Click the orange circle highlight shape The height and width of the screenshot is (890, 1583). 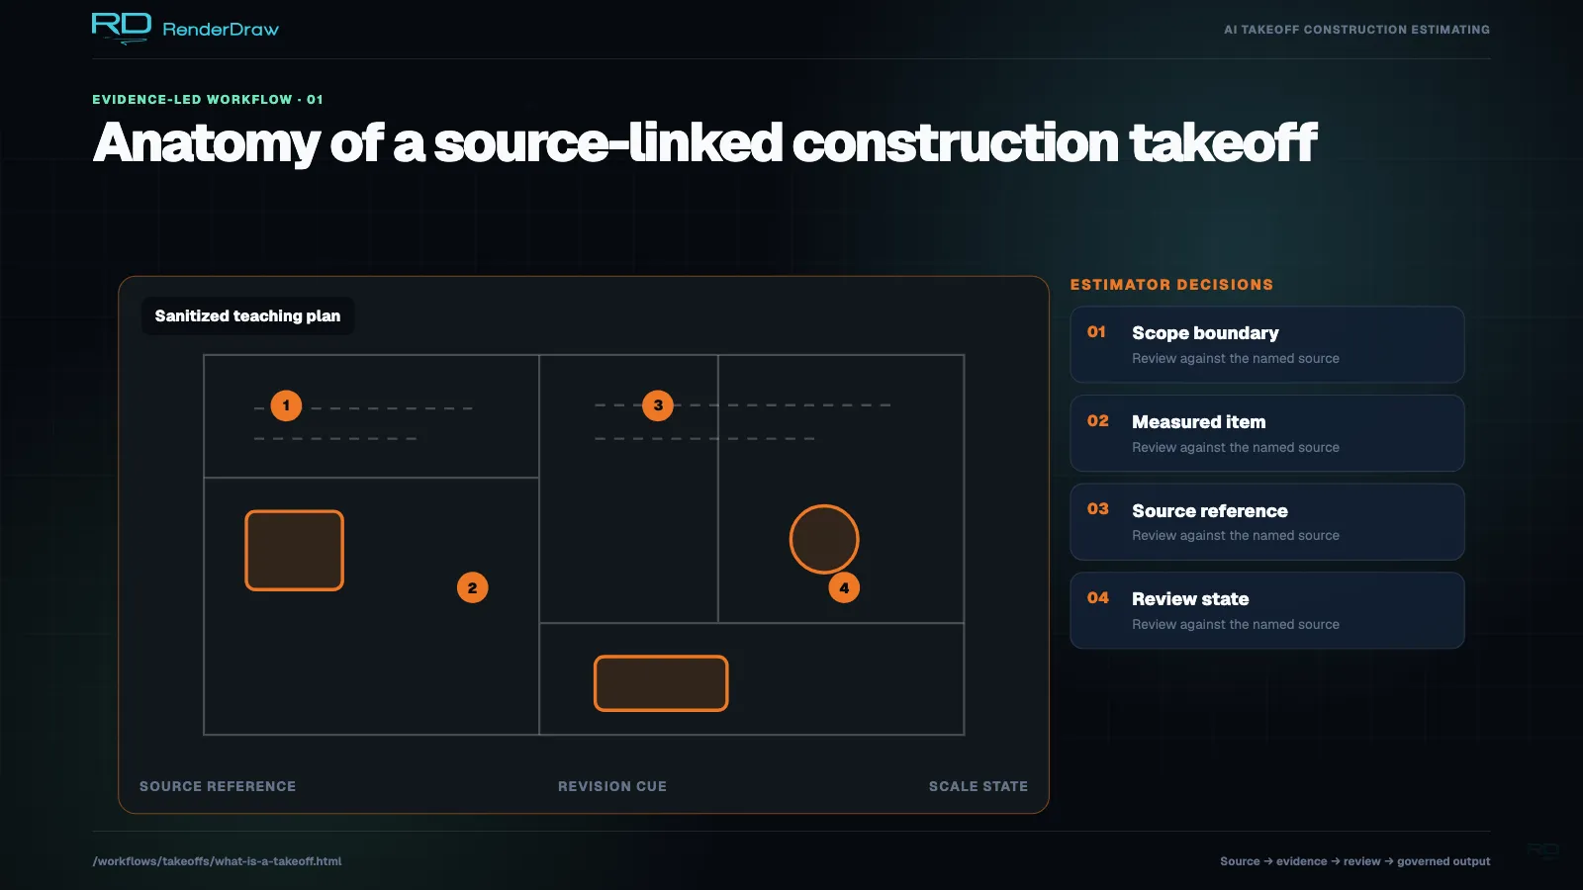pyautogui.click(x=824, y=539)
